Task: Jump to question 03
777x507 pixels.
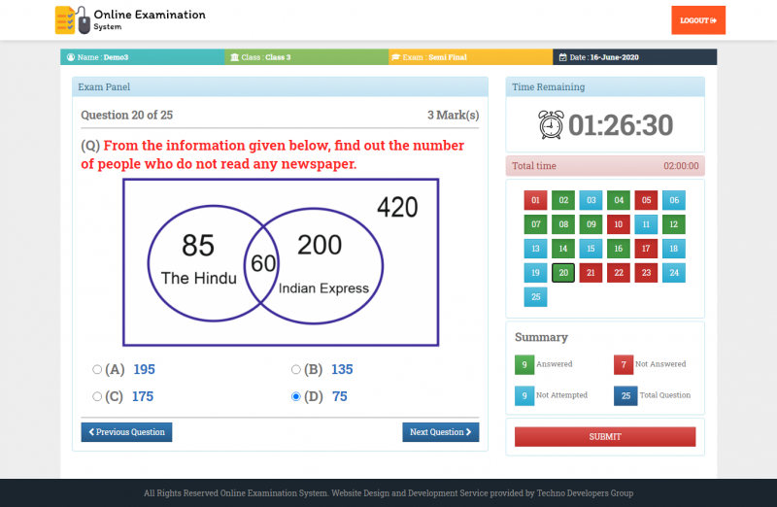Action: (591, 200)
